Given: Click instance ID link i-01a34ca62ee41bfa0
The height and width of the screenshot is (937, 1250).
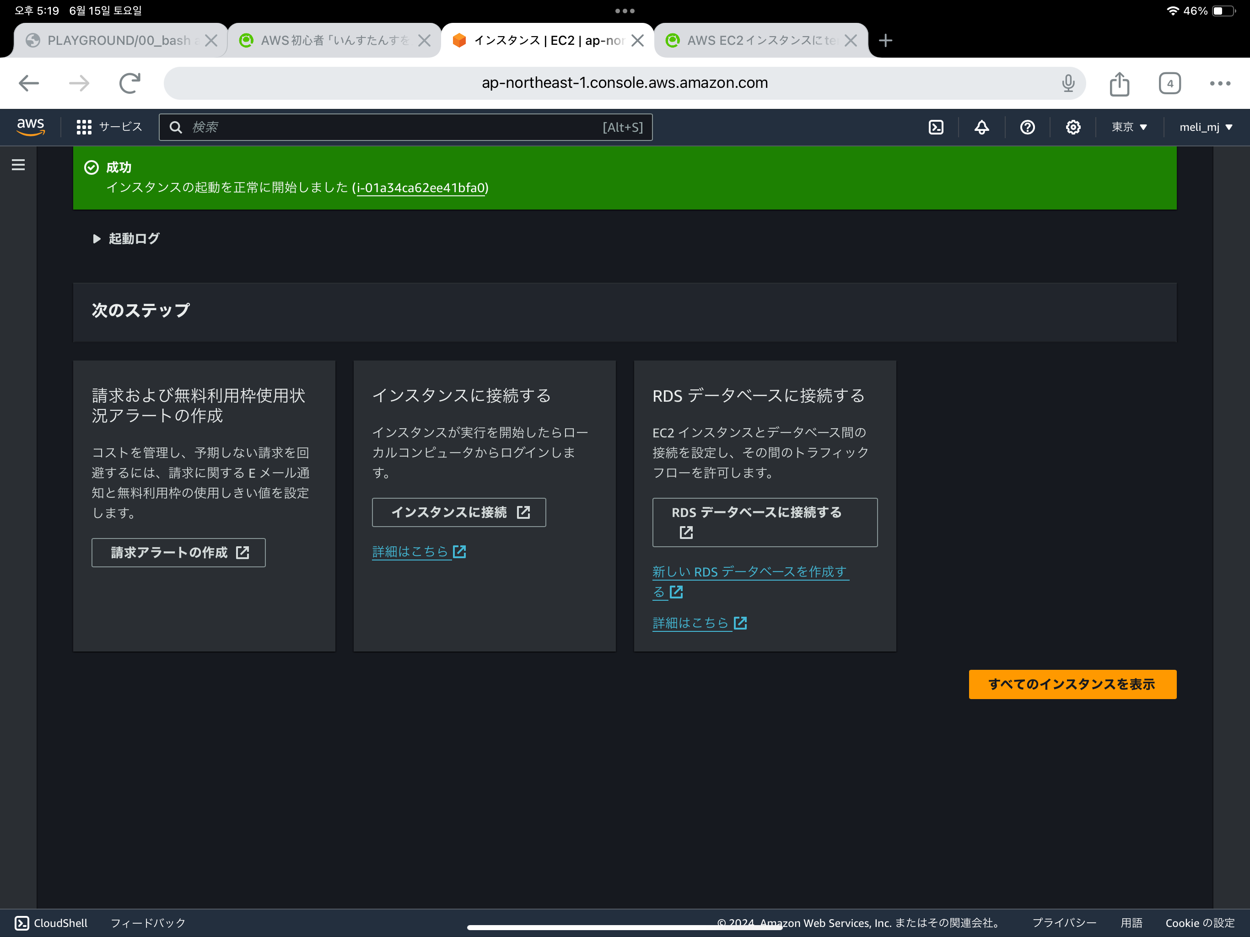Looking at the screenshot, I should coord(421,188).
